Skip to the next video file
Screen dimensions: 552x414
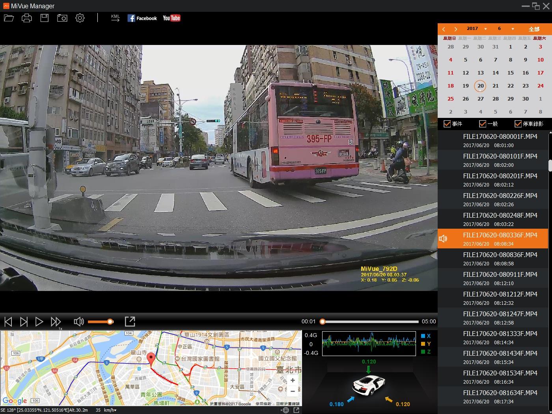[x=24, y=322]
